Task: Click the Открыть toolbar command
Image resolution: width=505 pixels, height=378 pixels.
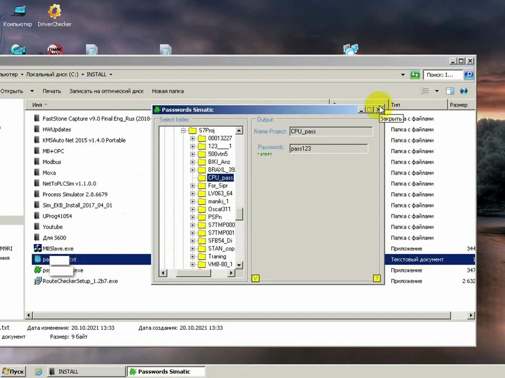Action: point(12,91)
